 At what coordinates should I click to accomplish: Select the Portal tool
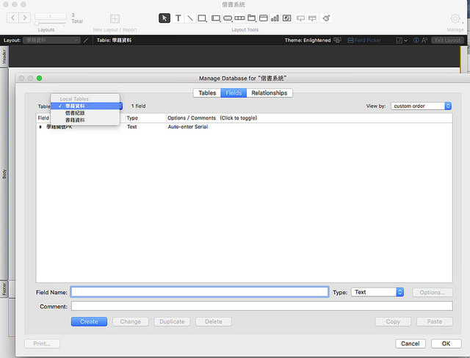263,18
